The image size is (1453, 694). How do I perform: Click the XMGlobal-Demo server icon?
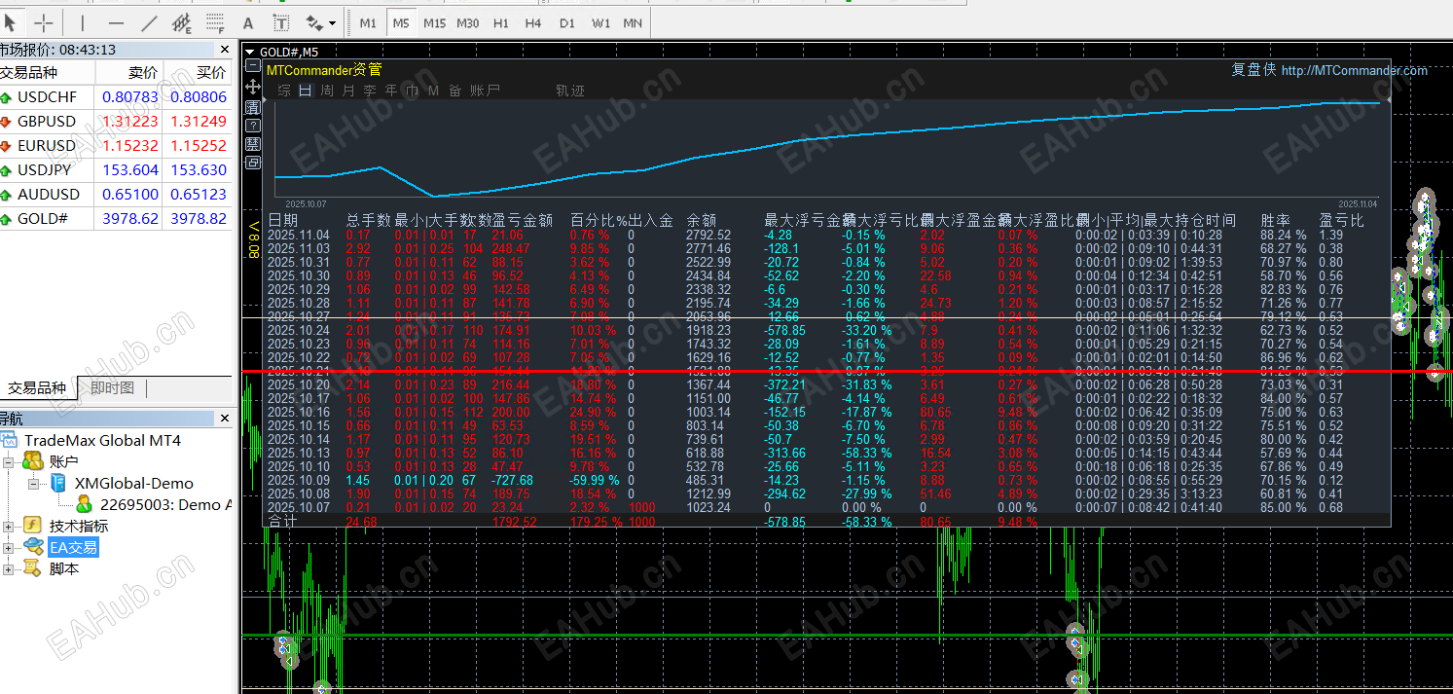(58, 483)
